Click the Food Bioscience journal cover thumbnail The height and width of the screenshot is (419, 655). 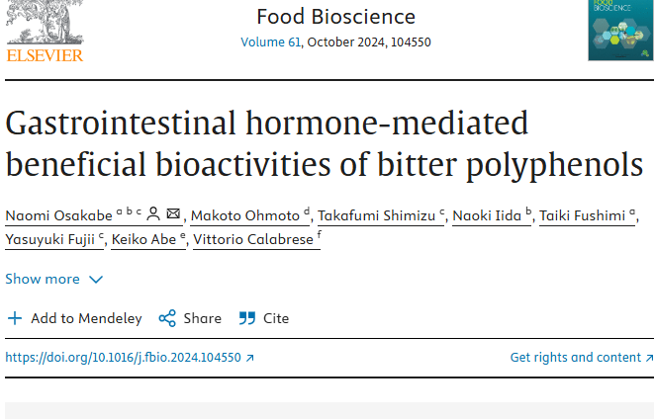pyautogui.click(x=620, y=30)
